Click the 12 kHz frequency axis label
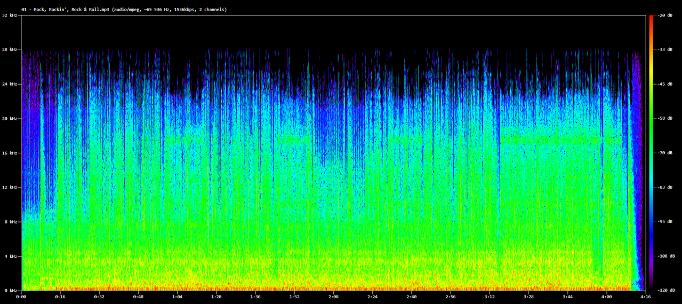 click(10, 187)
